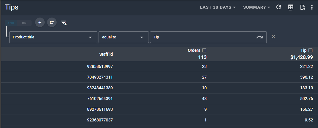
Task: Click the tip value 9.52
Action: click(x=309, y=120)
